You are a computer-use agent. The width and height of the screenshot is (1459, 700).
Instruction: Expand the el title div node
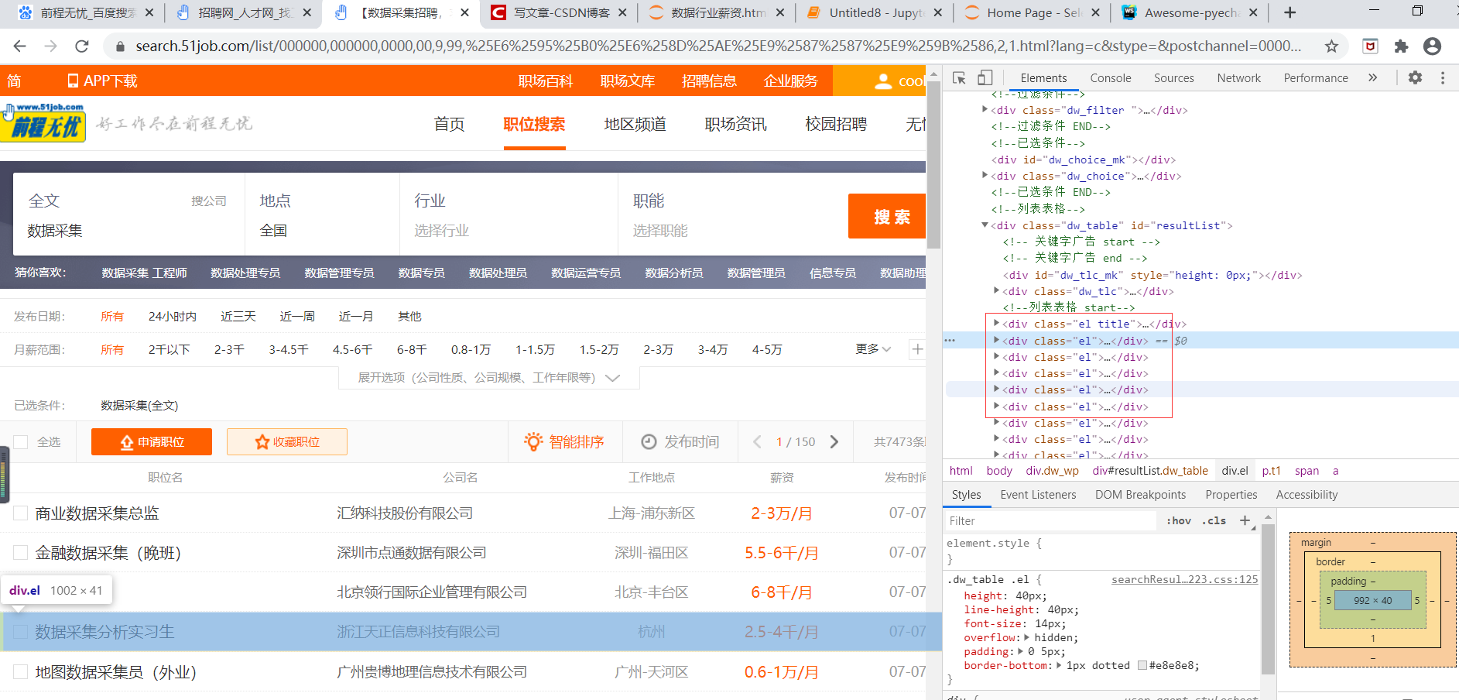[996, 324]
